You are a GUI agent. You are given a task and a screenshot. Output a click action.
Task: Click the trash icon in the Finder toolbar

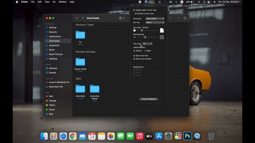pos(170,18)
